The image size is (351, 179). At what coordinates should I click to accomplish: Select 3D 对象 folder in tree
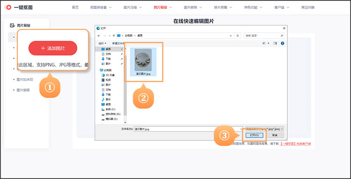(x=109, y=75)
